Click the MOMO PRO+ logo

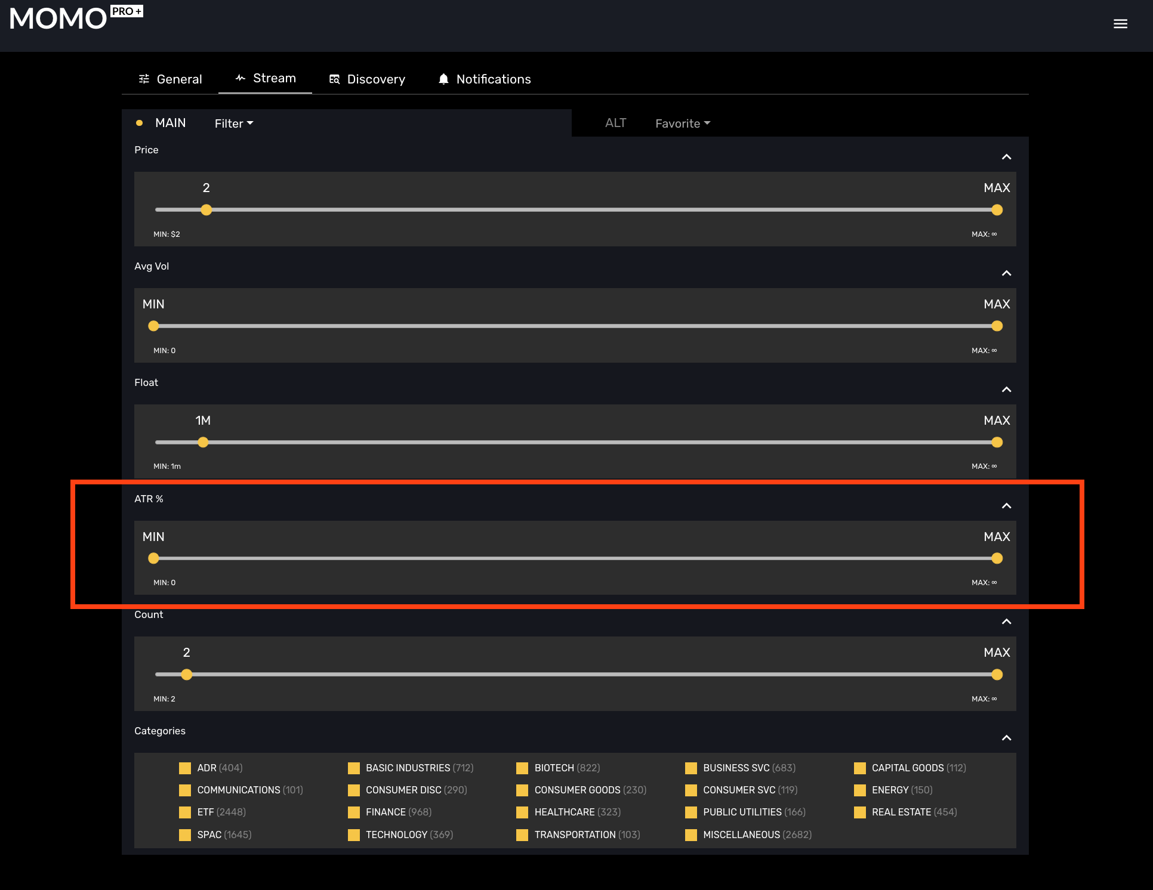click(76, 18)
